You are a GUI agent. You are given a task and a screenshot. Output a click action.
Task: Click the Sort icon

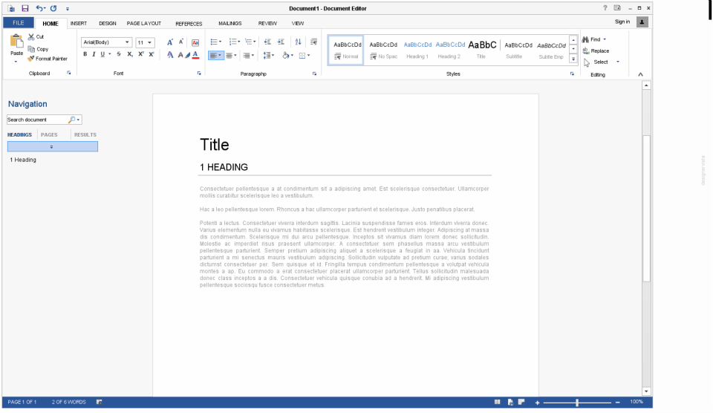[x=299, y=42]
